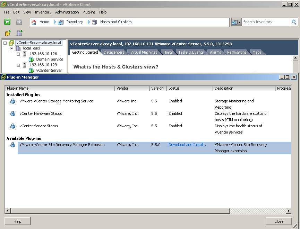The image size is (300, 229).
Task: Open the Edit menu
Action: pyautogui.click(x=16, y=12)
